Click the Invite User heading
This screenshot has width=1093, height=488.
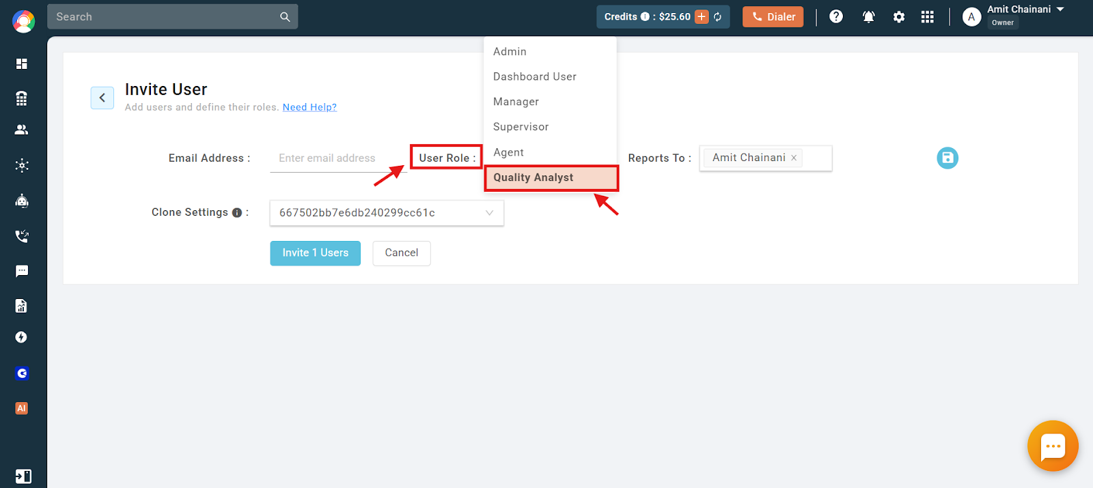[166, 89]
